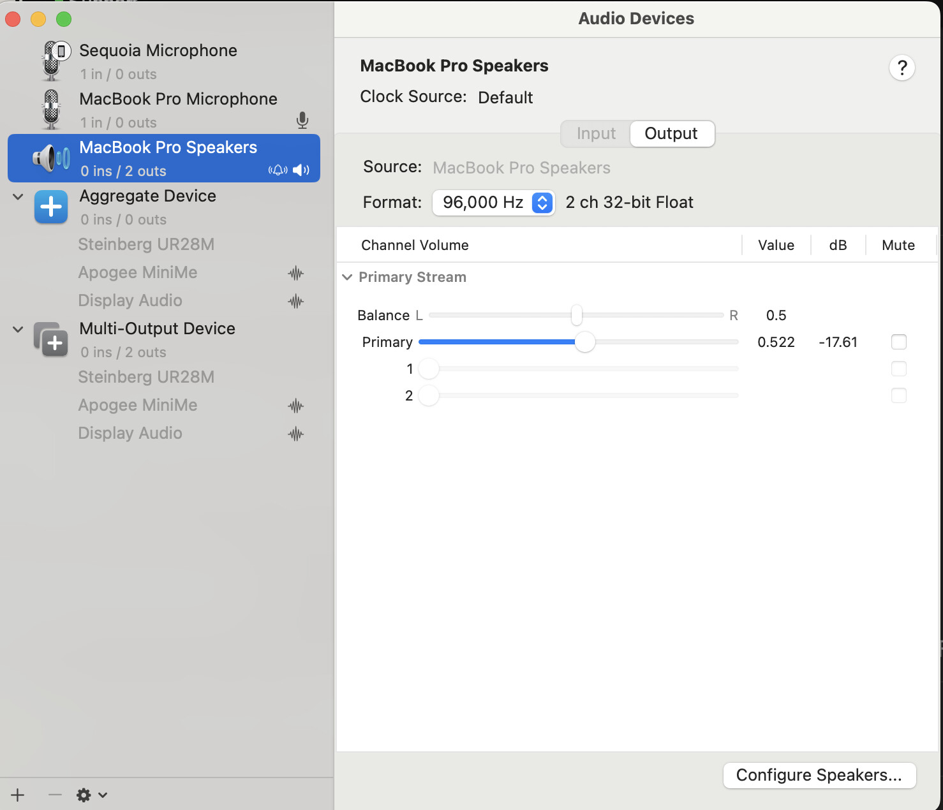Click the alert sound output bell icon
The width and height of the screenshot is (943, 810).
click(278, 170)
